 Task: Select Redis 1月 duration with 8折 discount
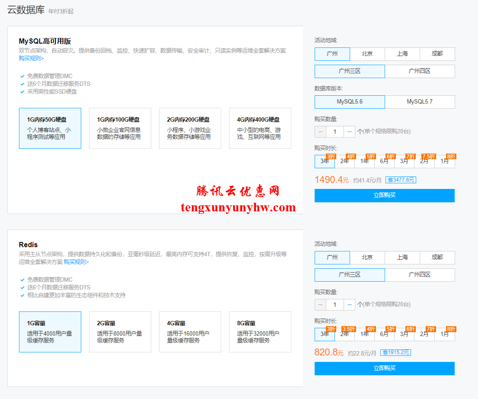445,334
